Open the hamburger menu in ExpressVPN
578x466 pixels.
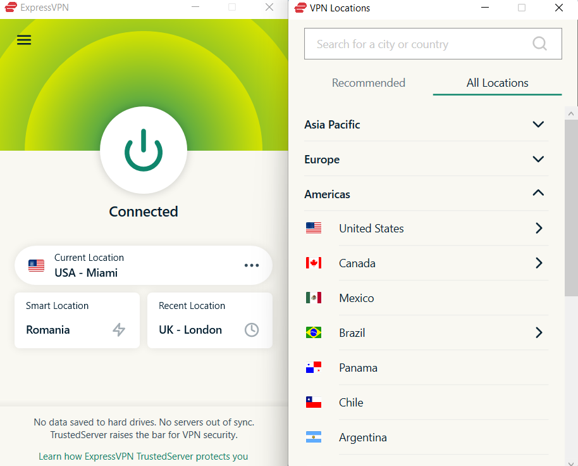click(x=24, y=39)
